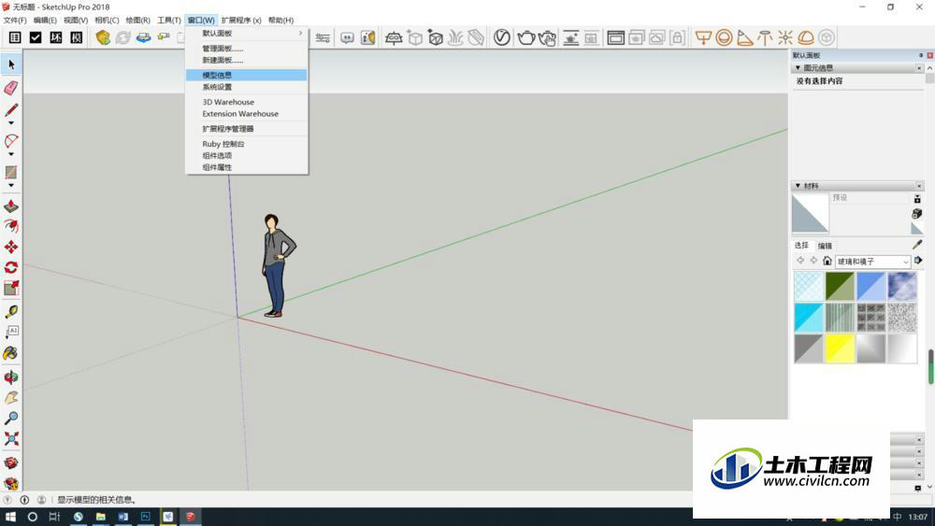Open the 文件(F) menu

pos(15,21)
